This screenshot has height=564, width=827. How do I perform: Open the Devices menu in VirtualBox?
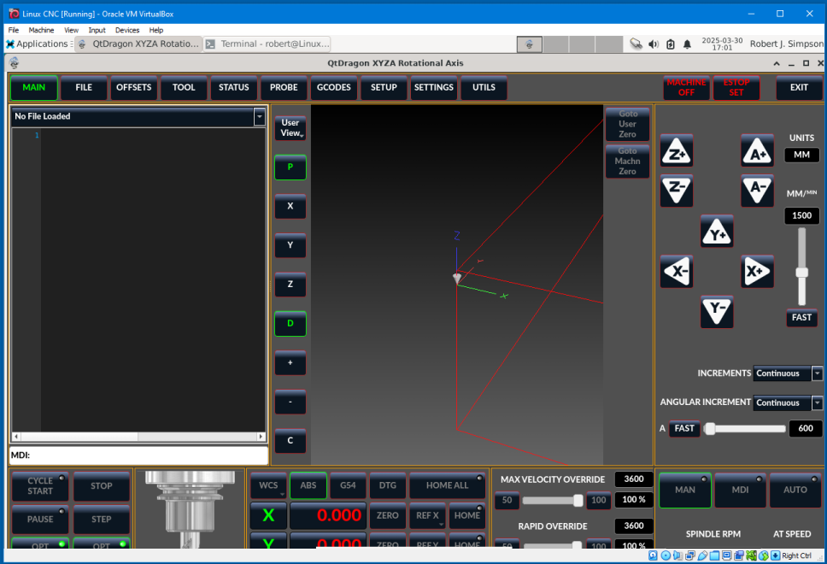tap(127, 30)
